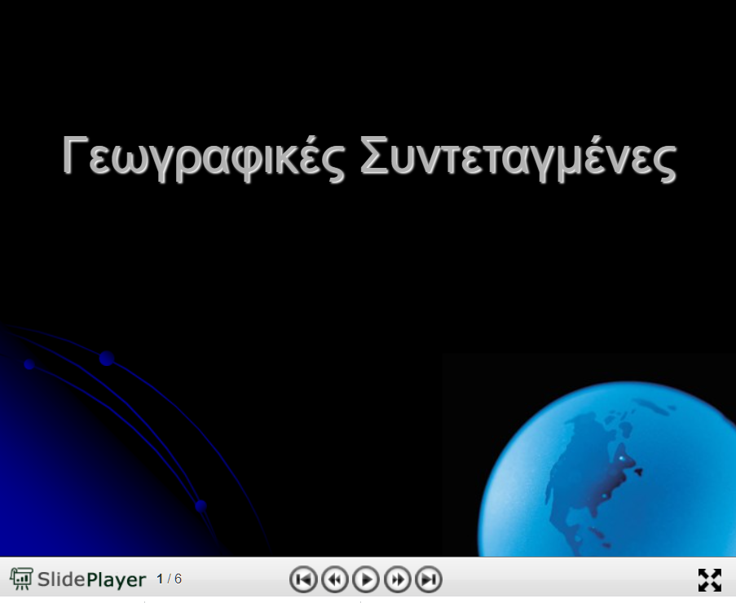Jump to the last slide
736x603 pixels.
pyautogui.click(x=429, y=579)
